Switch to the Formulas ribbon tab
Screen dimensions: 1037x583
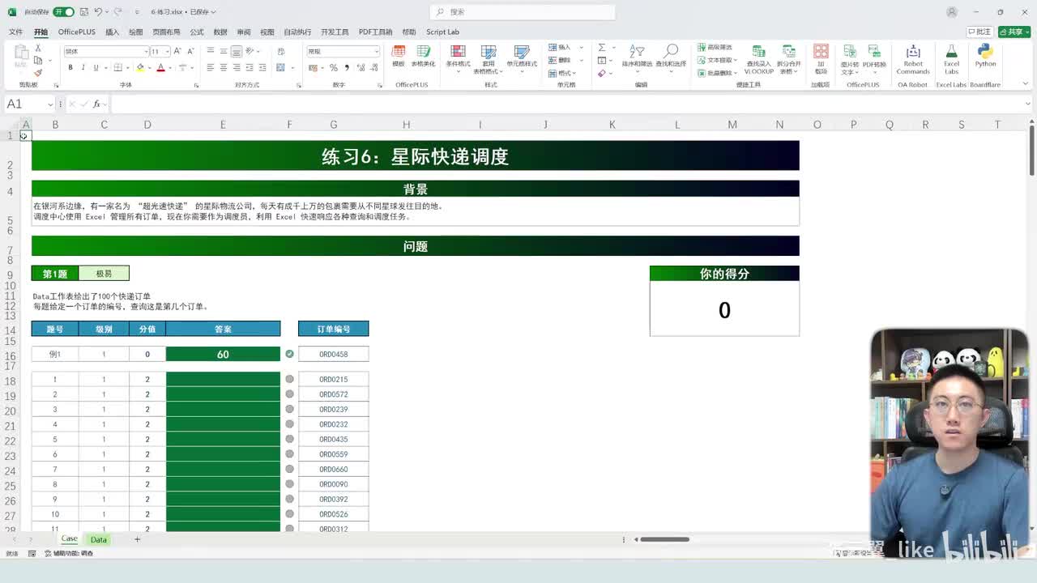click(x=197, y=32)
